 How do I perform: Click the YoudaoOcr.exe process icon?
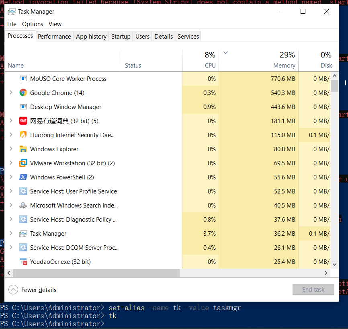pos(23,261)
